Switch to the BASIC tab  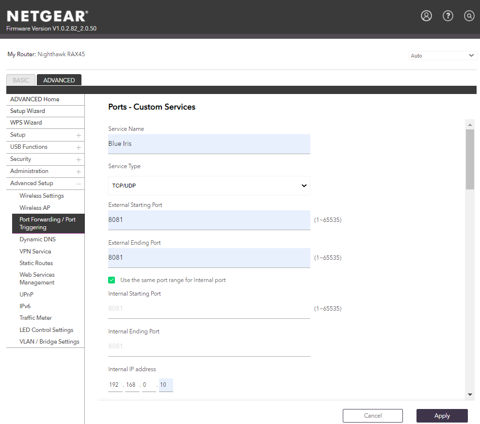(x=21, y=80)
